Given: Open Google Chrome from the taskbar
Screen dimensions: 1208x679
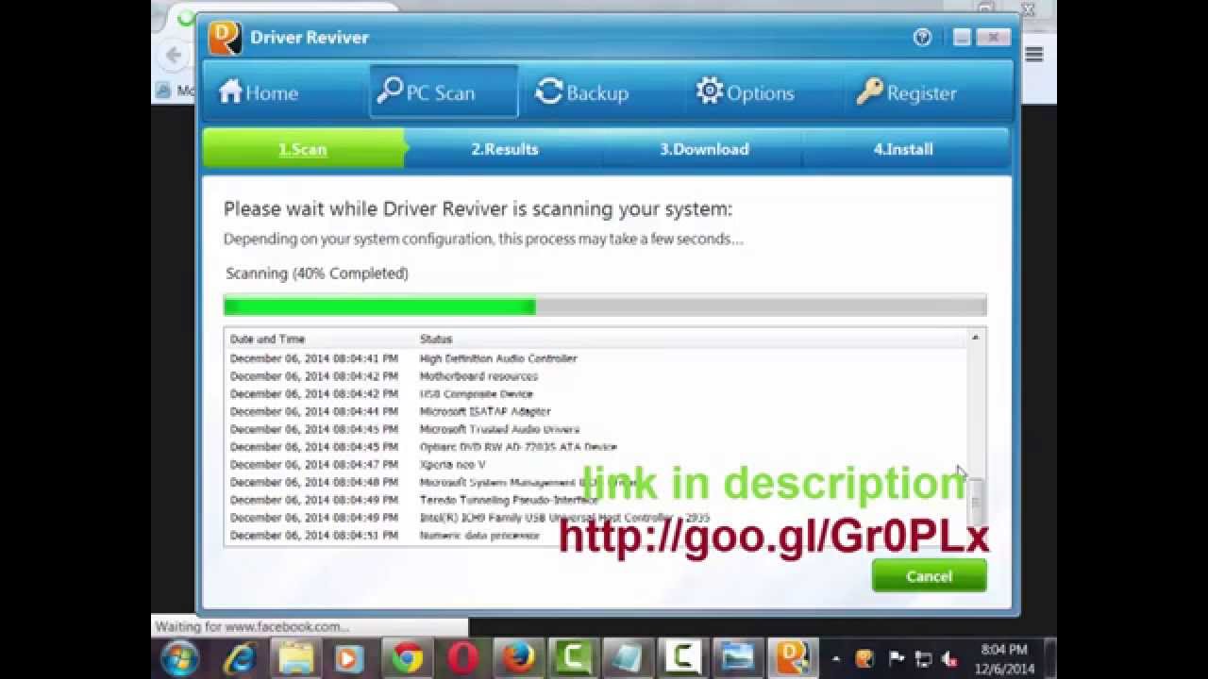Looking at the screenshot, I should (x=407, y=657).
